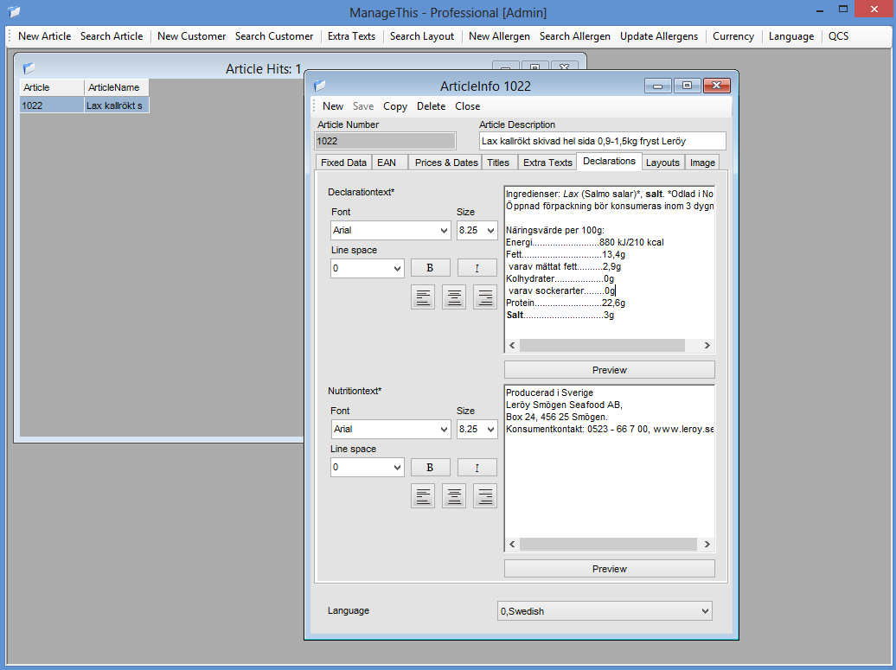The image size is (896, 670).
Task: Toggle bold for Declarationtext
Action: click(x=430, y=268)
